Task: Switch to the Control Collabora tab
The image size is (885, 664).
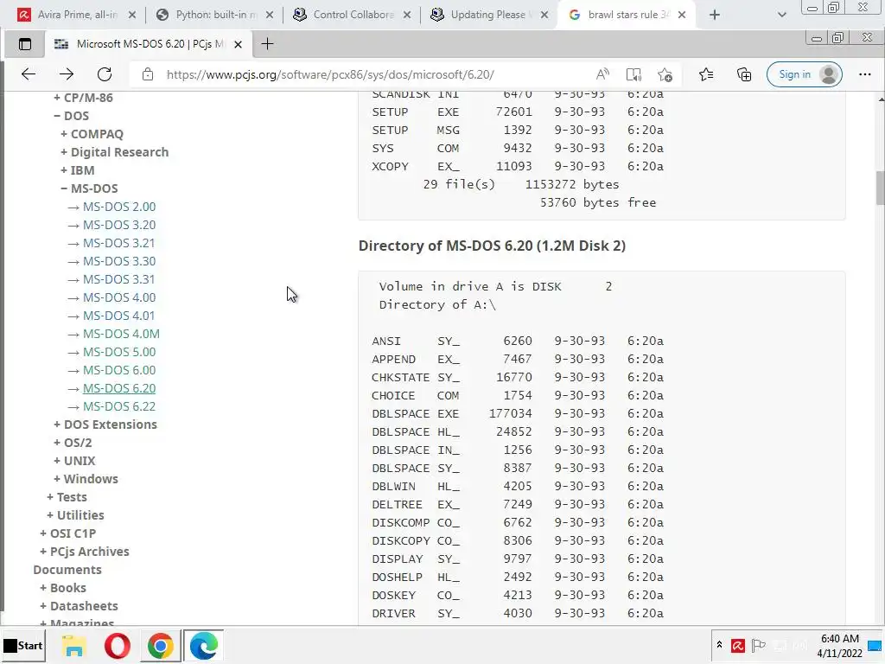Action: coord(353,15)
